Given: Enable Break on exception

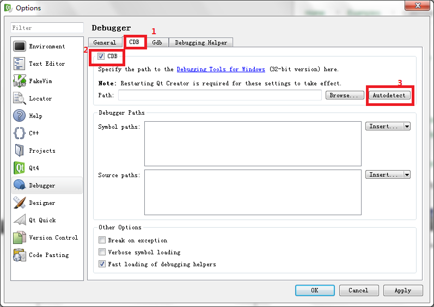Looking at the screenshot, I should [x=102, y=240].
